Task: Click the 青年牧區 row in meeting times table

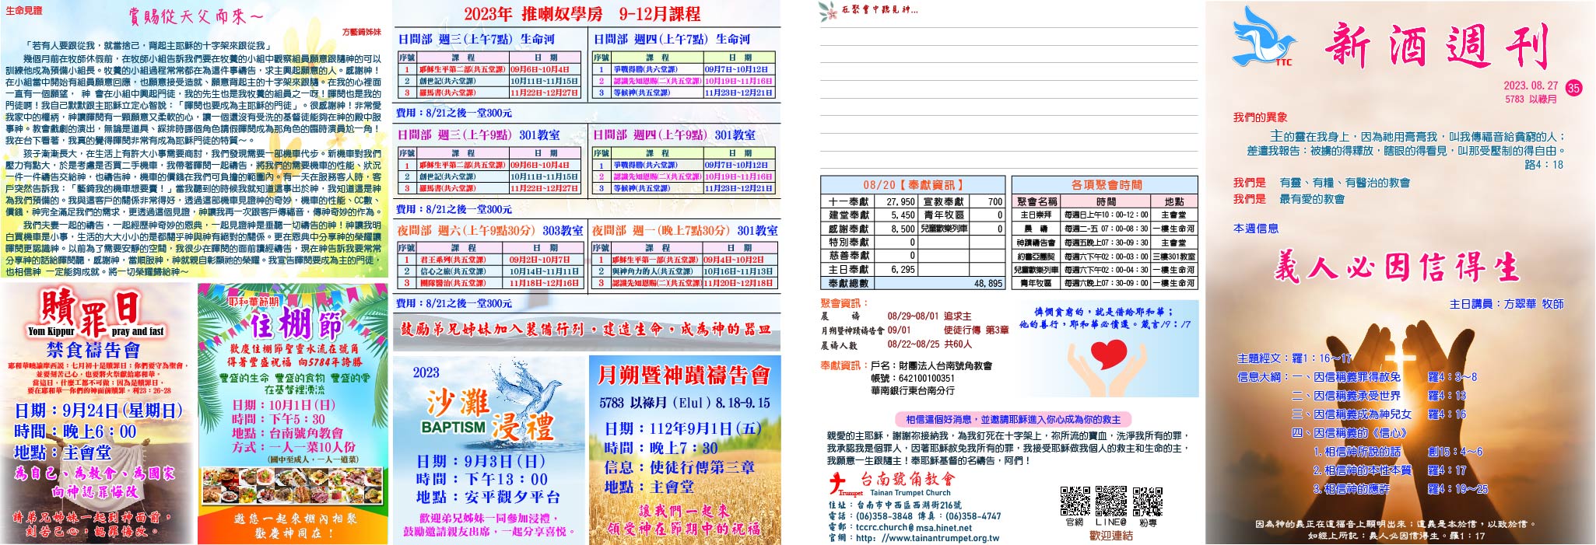Action: (1106, 283)
